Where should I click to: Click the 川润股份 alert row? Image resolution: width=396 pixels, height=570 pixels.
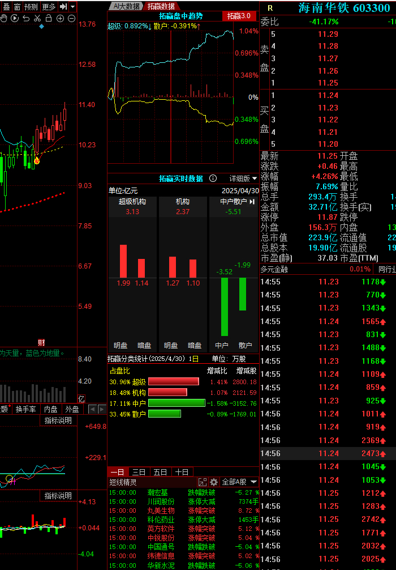pos(184,501)
